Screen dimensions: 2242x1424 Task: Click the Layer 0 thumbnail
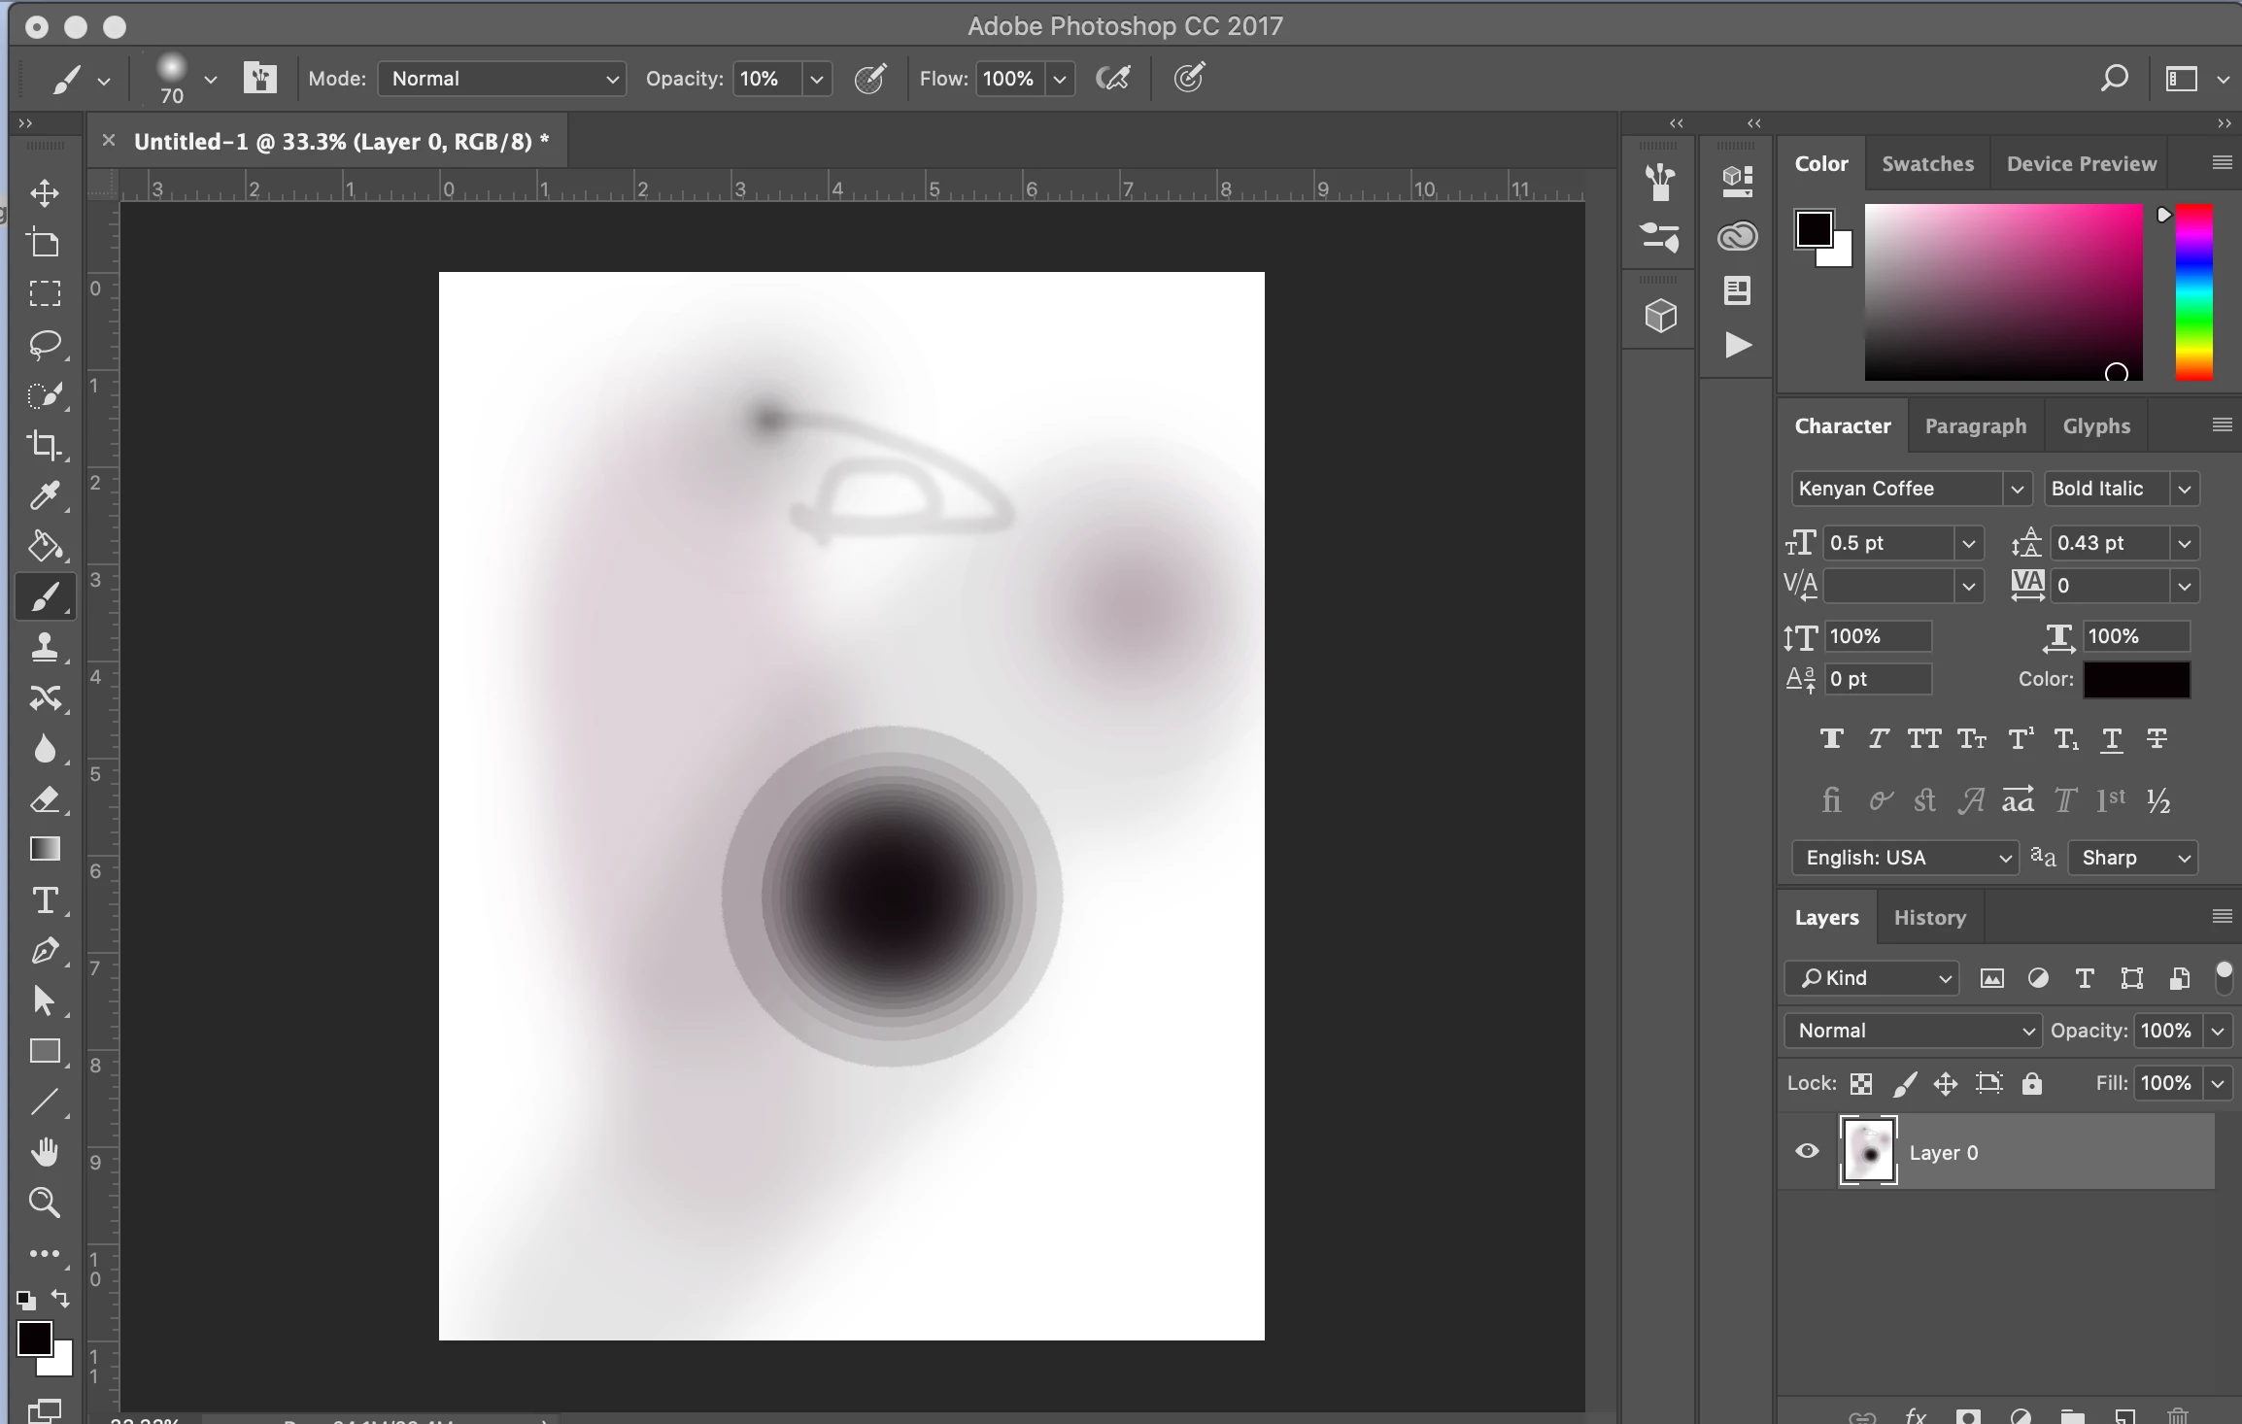click(1868, 1152)
